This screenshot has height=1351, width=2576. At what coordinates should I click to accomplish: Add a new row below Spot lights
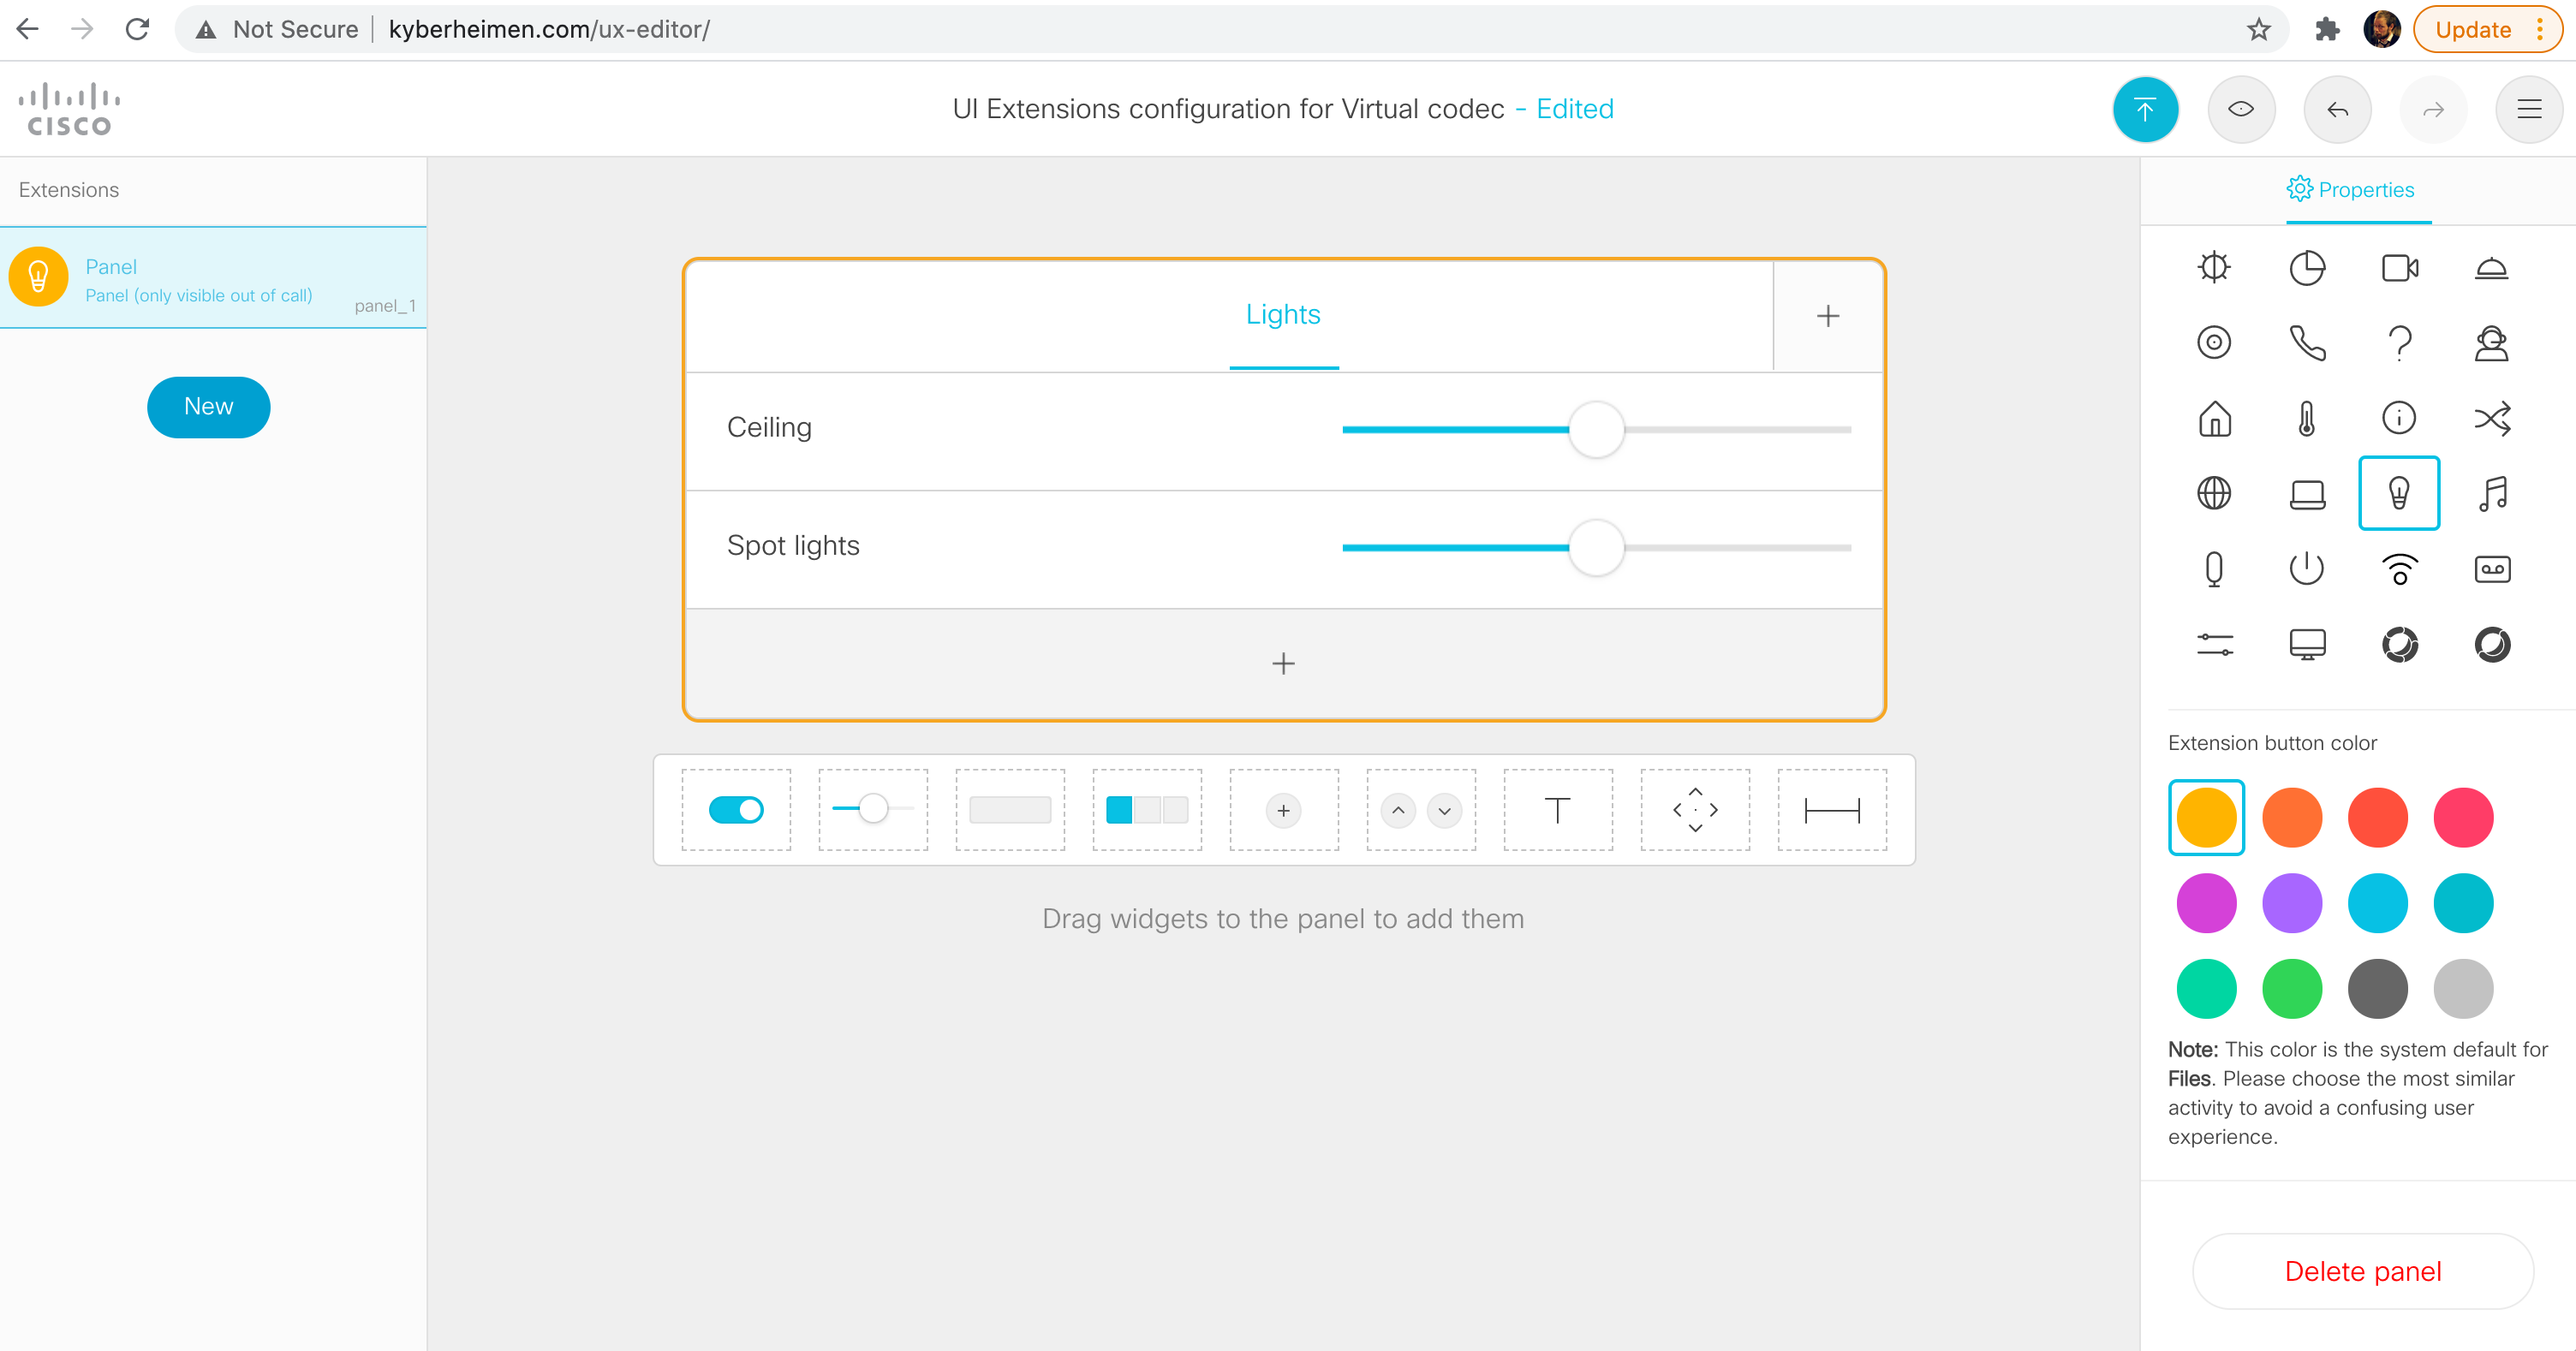coord(1283,664)
